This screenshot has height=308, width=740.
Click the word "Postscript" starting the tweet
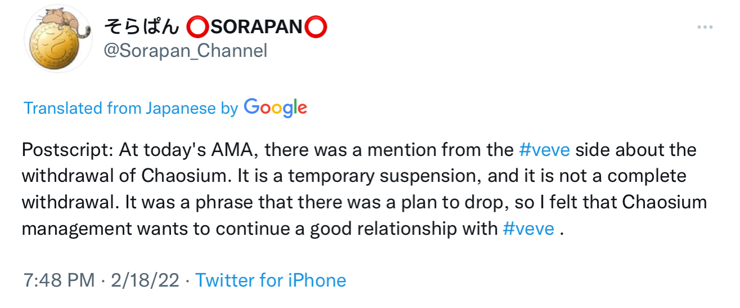(66, 150)
